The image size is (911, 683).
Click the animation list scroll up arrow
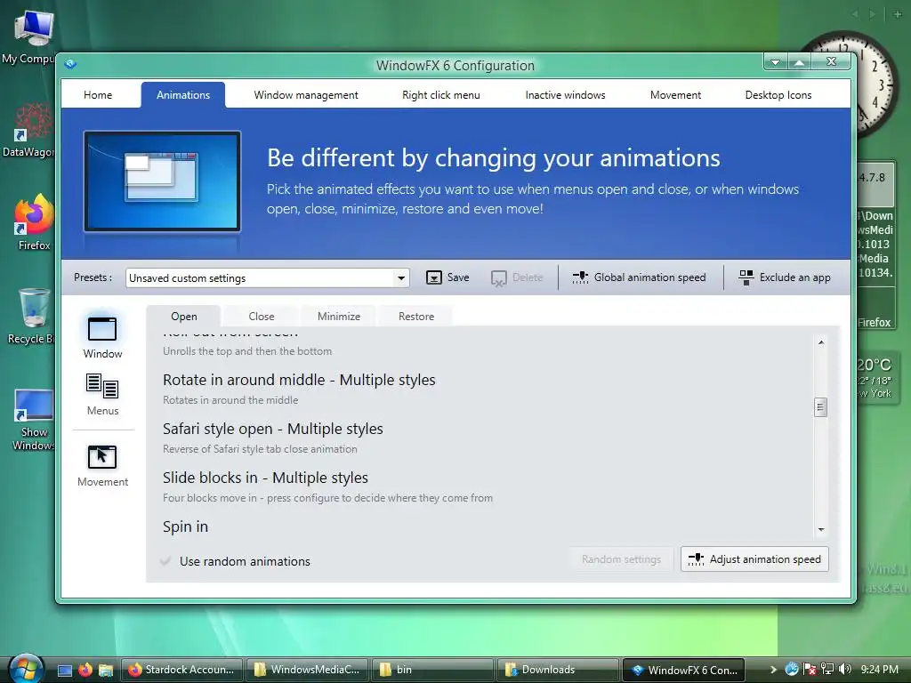coord(821,342)
